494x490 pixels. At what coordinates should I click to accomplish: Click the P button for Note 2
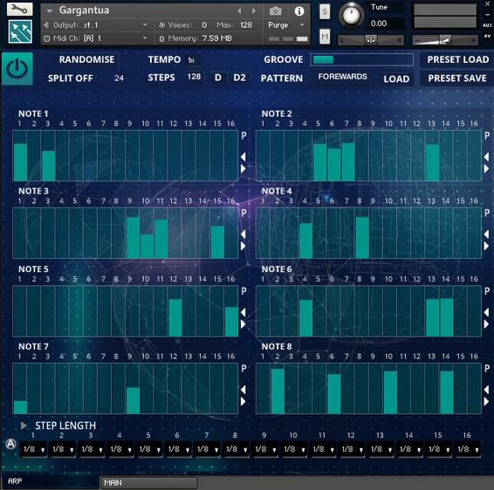[487, 136]
